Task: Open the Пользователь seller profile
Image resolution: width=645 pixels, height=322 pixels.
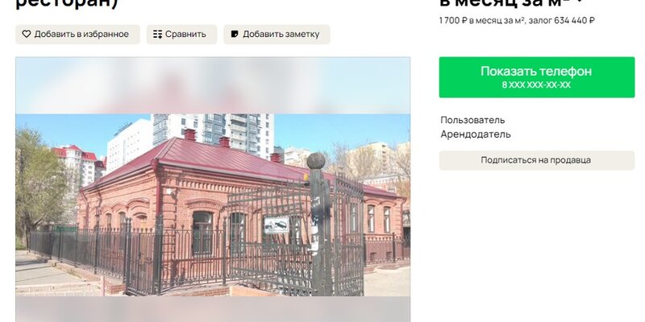Action: pyautogui.click(x=472, y=120)
